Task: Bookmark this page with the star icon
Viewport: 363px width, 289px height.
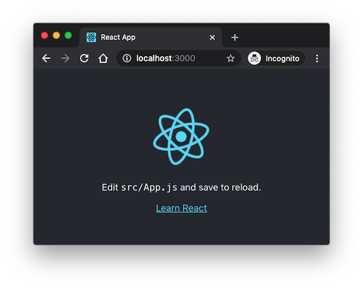Action: [x=231, y=58]
